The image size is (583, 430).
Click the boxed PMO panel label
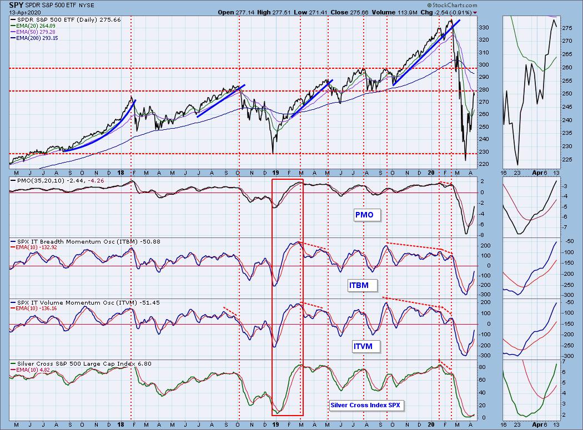pyautogui.click(x=367, y=215)
